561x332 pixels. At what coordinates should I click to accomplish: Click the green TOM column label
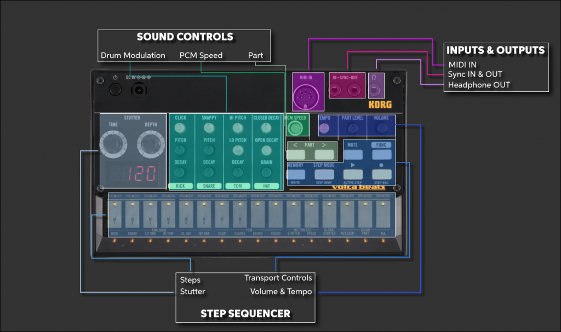[x=238, y=186]
